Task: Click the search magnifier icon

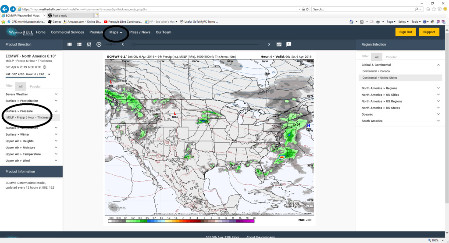Action: (x=417, y=9)
